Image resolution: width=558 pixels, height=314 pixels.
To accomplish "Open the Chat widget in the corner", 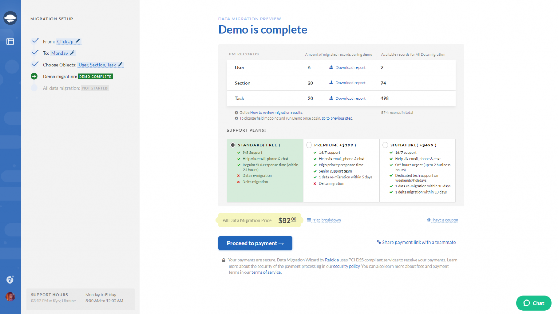I will [x=534, y=303].
